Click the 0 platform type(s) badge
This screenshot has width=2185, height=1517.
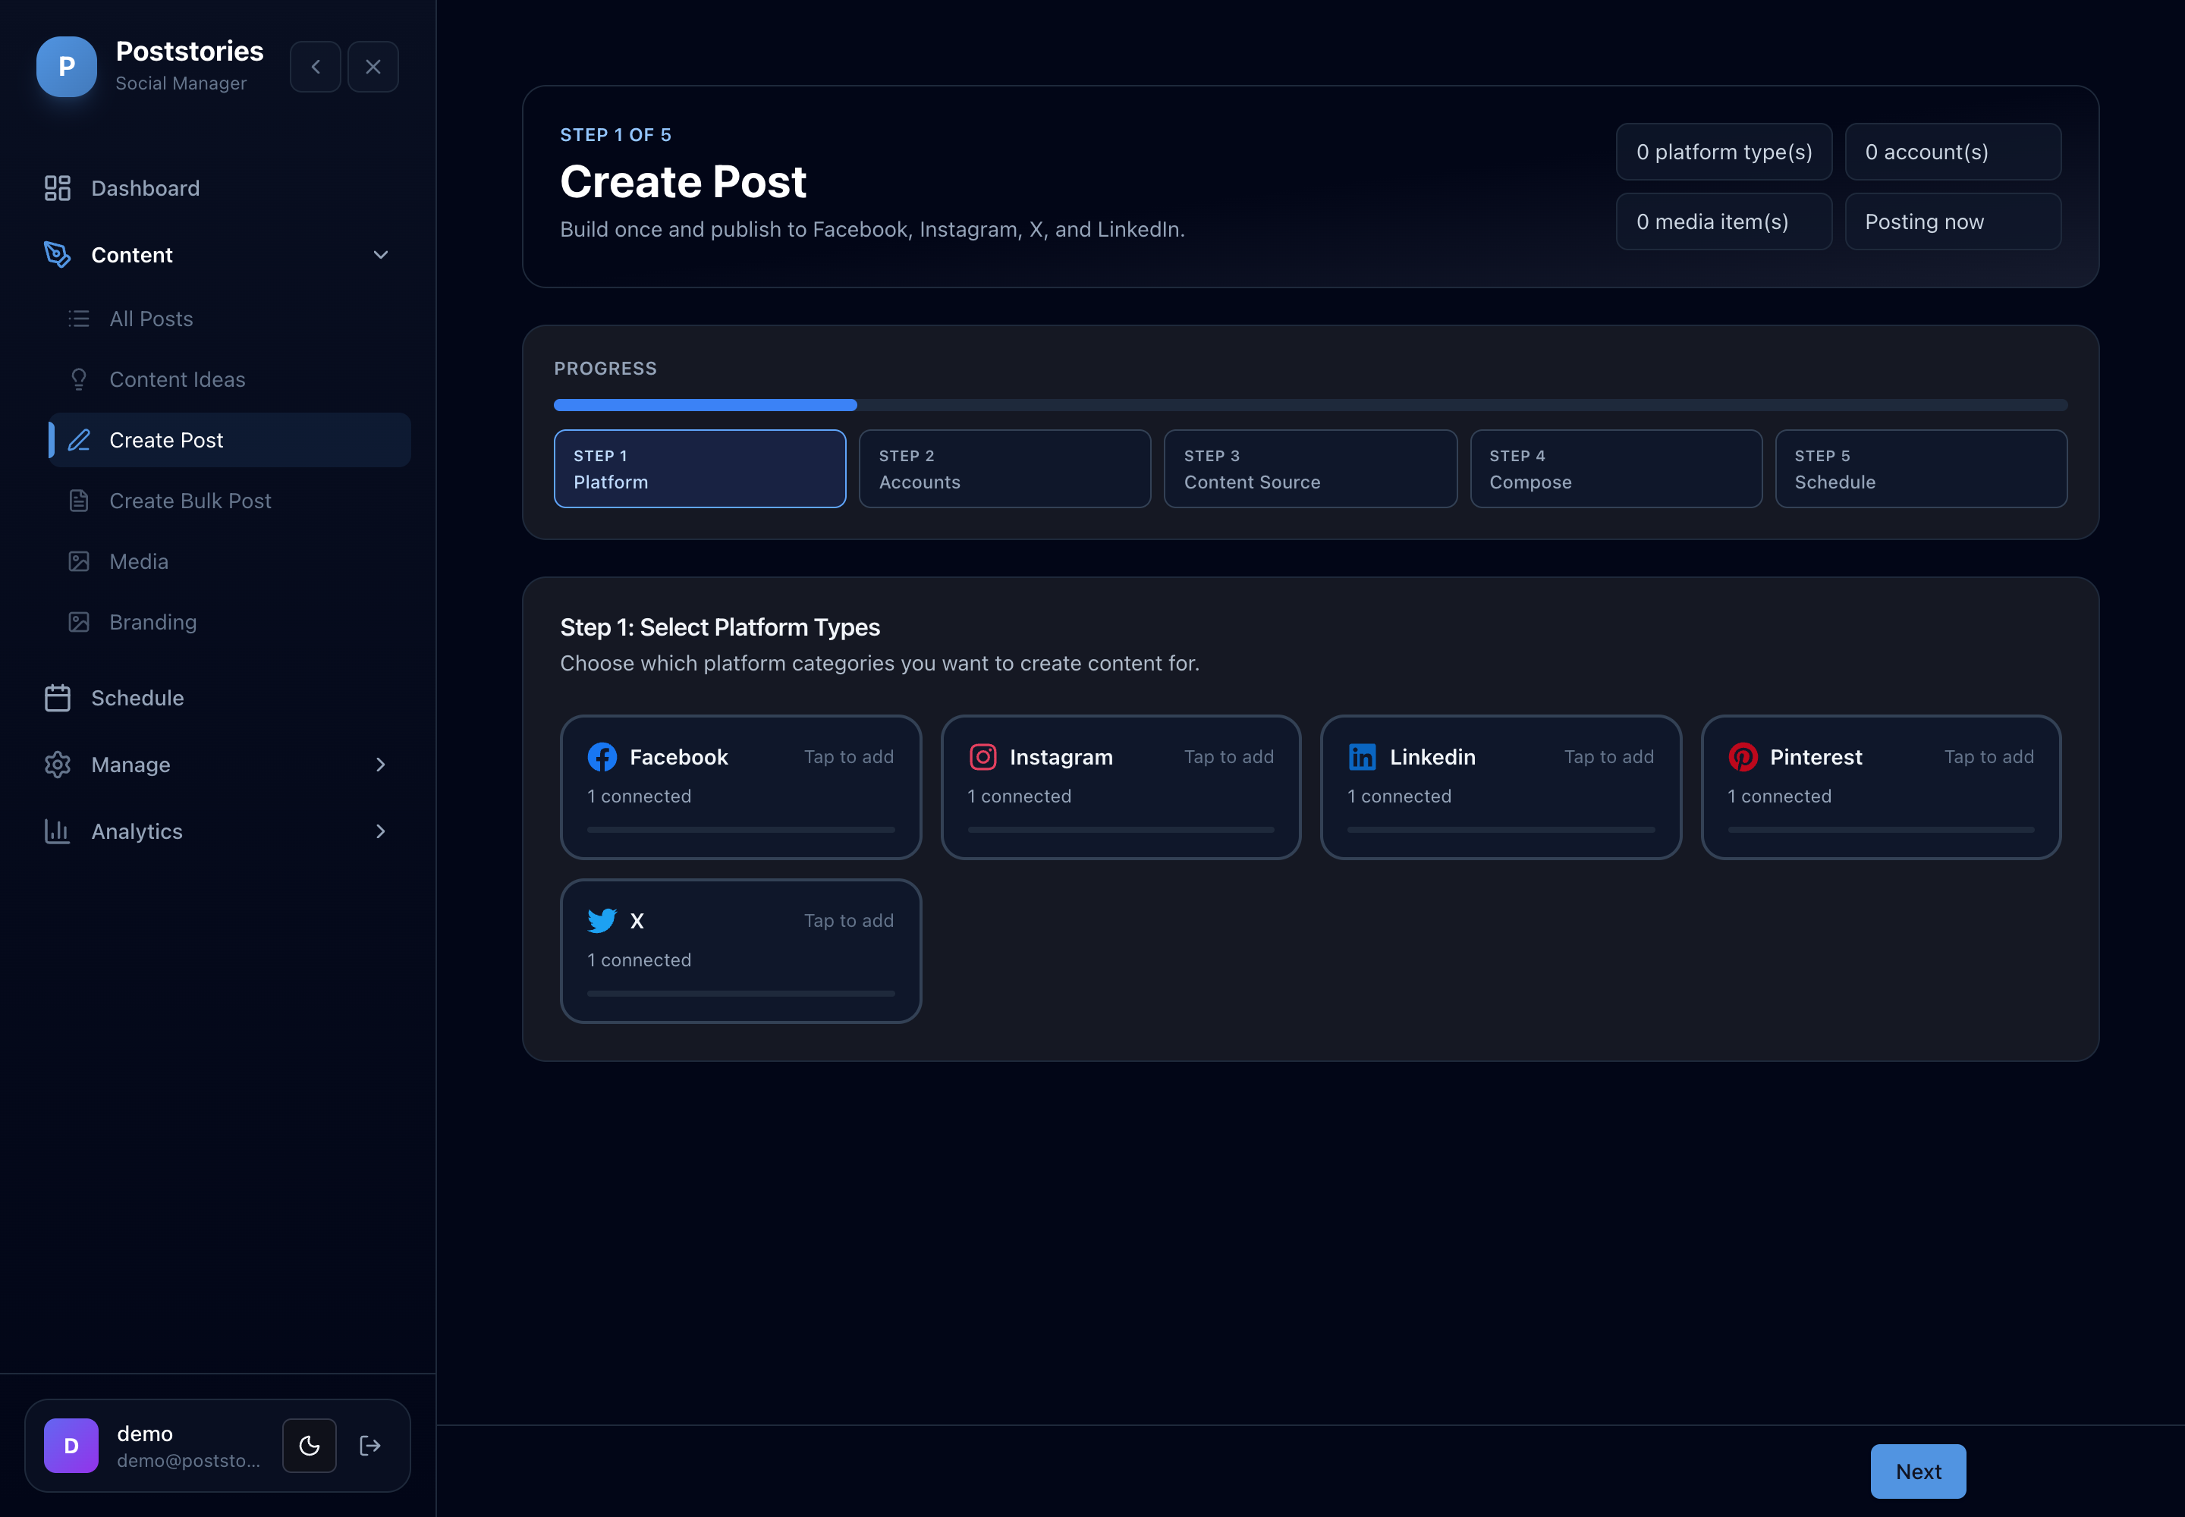click(x=1724, y=152)
